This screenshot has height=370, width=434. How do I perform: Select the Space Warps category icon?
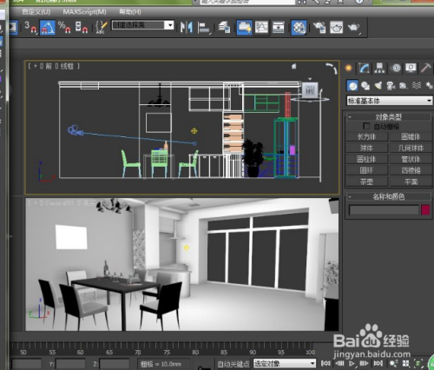[x=417, y=85]
